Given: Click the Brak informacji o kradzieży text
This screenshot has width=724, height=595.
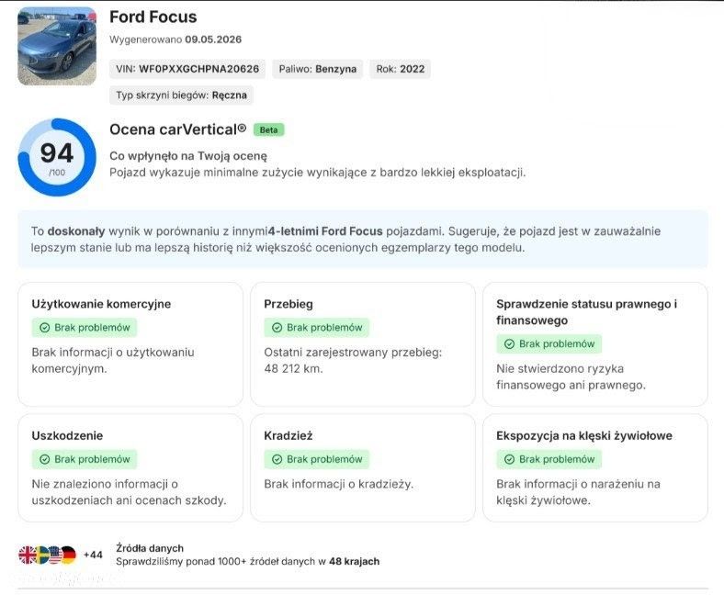Looking at the screenshot, I should [338, 484].
